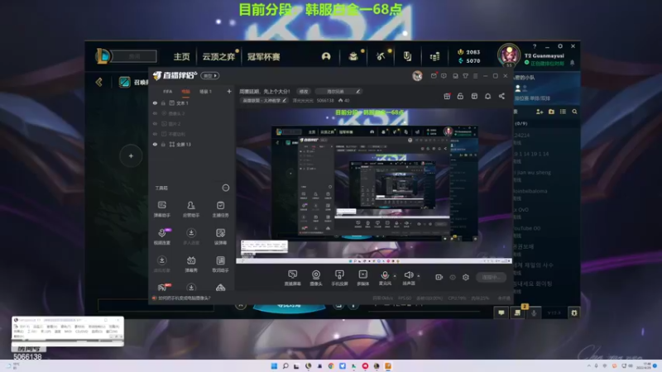
Task: Toggle lock of 全屏 13 source
Action: (x=163, y=144)
